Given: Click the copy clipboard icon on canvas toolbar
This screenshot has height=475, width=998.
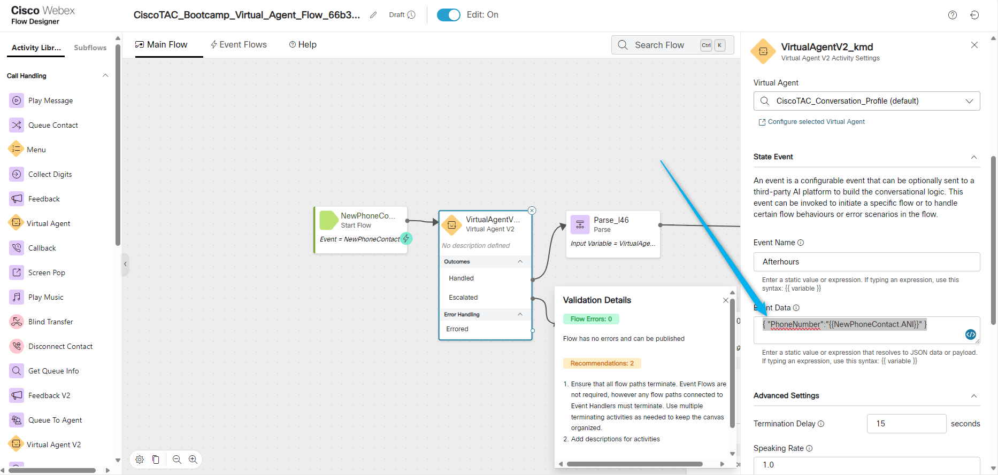Looking at the screenshot, I should point(156,460).
